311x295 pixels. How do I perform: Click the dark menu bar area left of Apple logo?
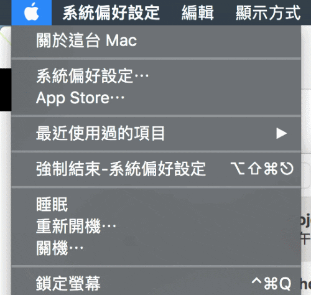tap(6, 12)
